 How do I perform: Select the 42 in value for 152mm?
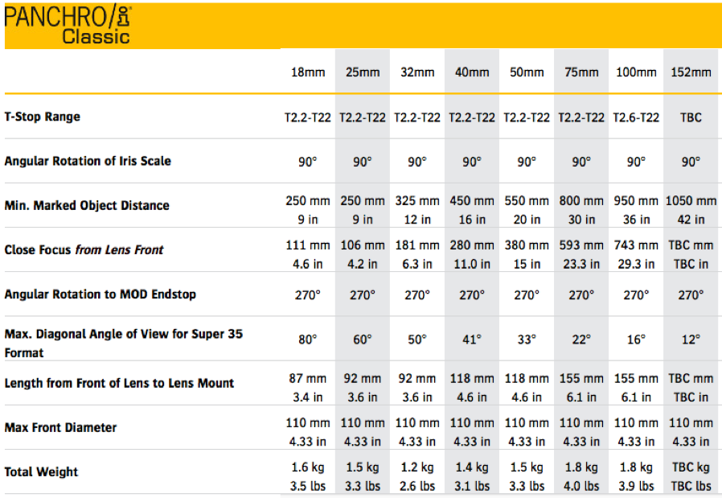691,220
